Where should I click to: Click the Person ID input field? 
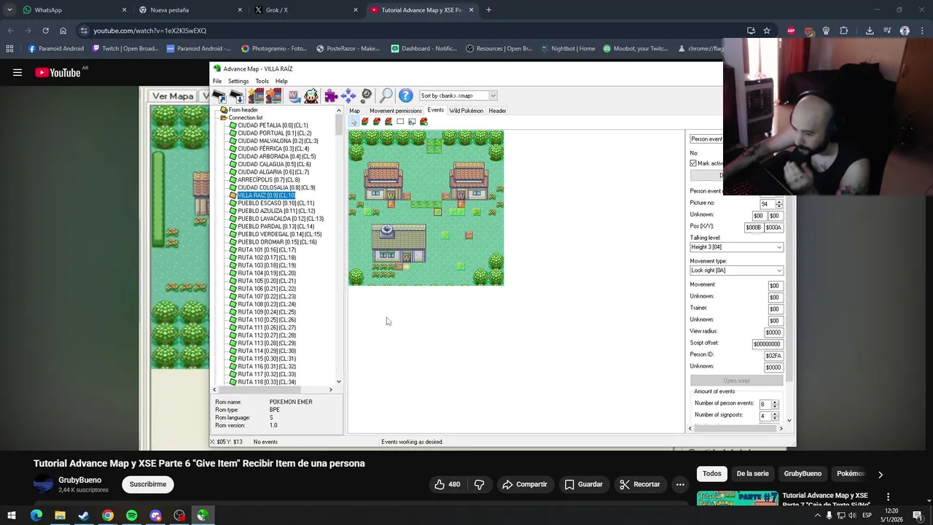[773, 356]
